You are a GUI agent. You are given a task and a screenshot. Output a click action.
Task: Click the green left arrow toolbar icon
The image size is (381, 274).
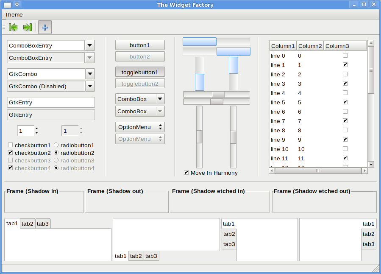(13, 27)
